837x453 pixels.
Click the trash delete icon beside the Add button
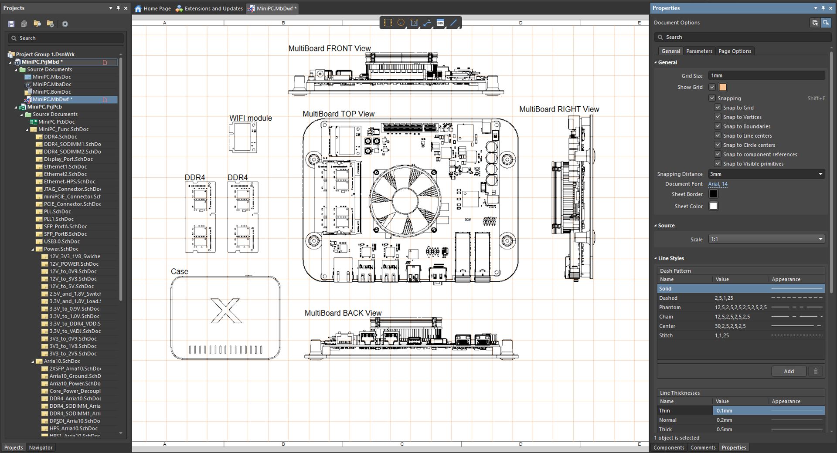816,371
